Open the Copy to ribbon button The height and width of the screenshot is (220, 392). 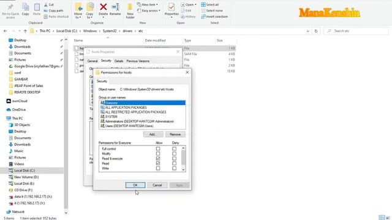pos(90,11)
